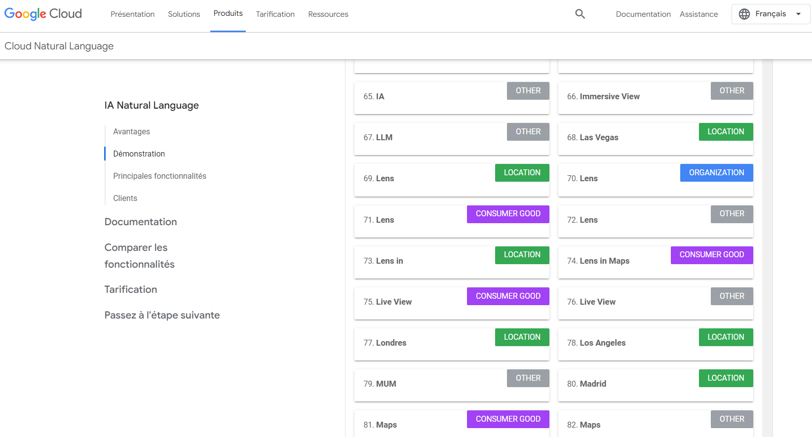Select entity card 76. Live View
Viewport: 812px width, 437px height.
(x=656, y=303)
